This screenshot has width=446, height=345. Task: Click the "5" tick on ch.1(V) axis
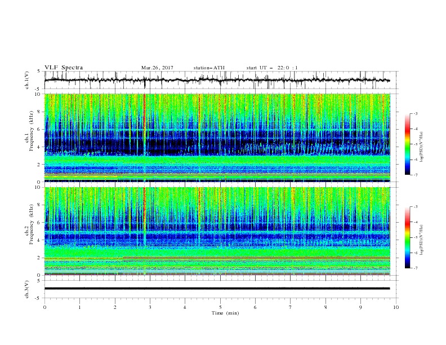pyautogui.click(x=39, y=72)
